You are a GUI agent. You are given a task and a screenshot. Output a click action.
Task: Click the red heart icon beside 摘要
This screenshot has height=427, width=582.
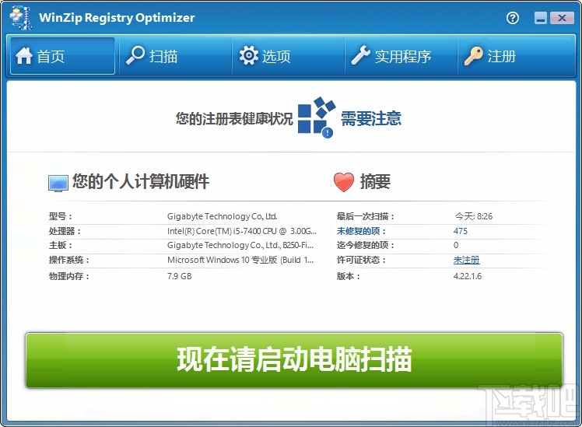tap(344, 182)
